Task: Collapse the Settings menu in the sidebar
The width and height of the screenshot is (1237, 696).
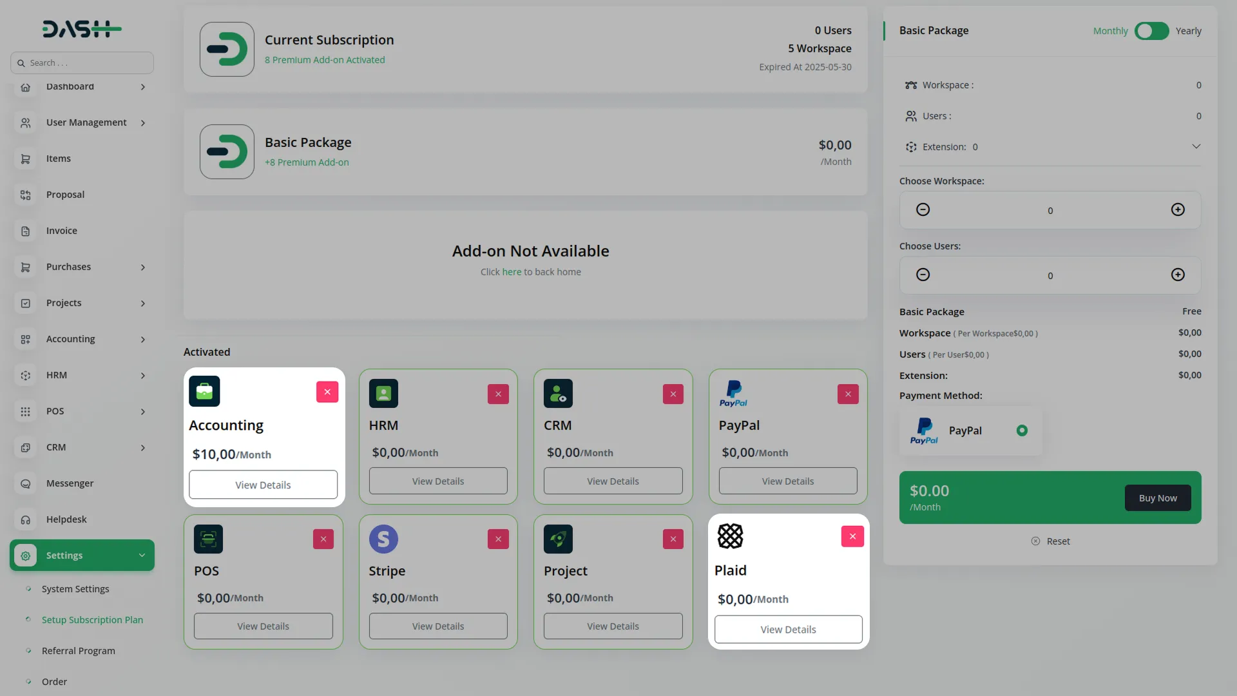Action: pyautogui.click(x=142, y=556)
